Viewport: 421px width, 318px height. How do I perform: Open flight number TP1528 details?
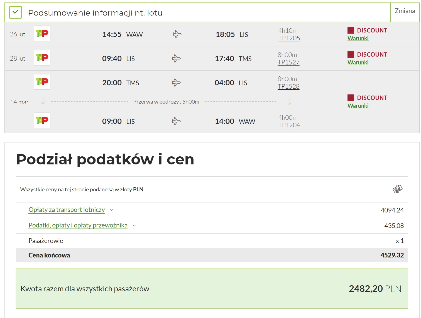pos(288,87)
